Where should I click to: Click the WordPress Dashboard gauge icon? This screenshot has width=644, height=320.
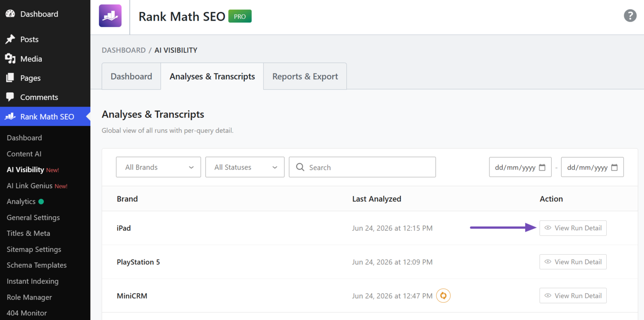coord(10,14)
